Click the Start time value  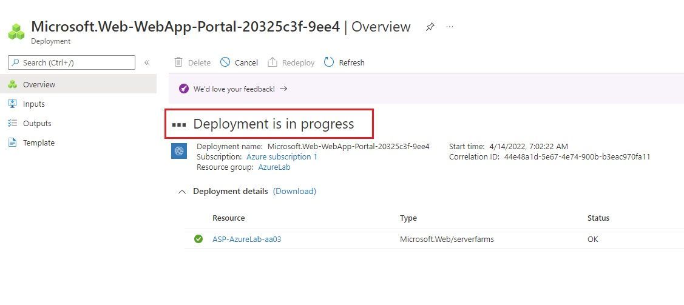[x=529, y=146]
